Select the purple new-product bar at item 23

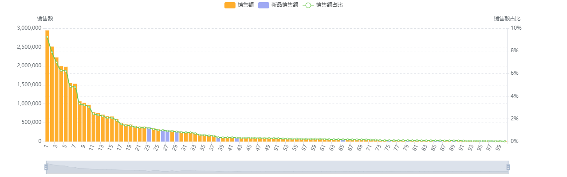[149, 135]
